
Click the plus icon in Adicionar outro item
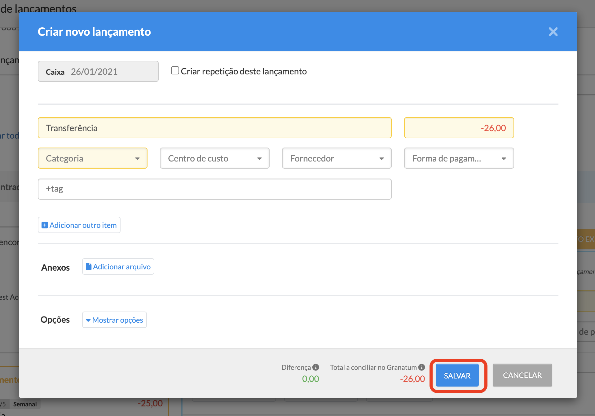[x=45, y=225]
